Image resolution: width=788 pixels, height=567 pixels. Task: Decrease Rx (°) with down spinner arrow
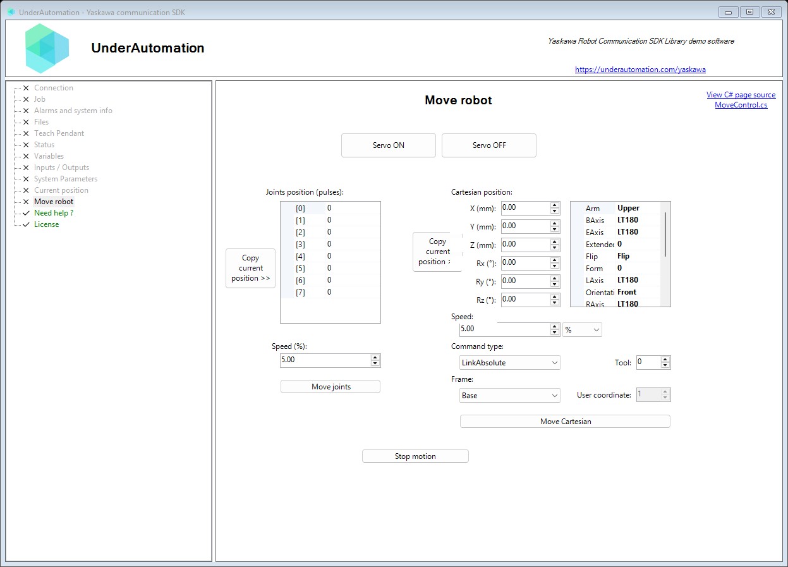[x=555, y=266]
